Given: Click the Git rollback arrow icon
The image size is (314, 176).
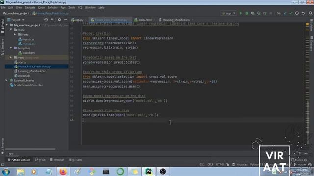Looking at the screenshot, I should (x=303, y=13).
